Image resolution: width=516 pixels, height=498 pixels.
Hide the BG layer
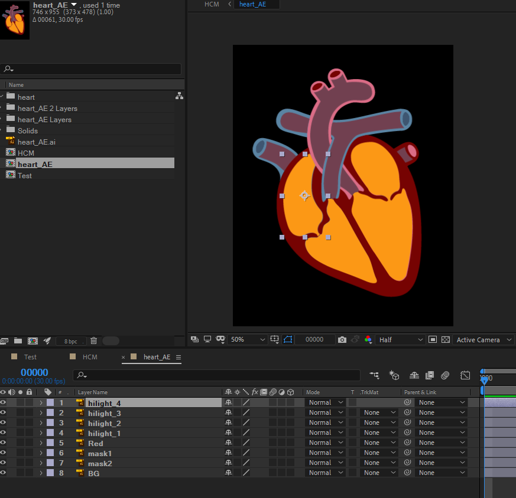[x=3, y=473]
